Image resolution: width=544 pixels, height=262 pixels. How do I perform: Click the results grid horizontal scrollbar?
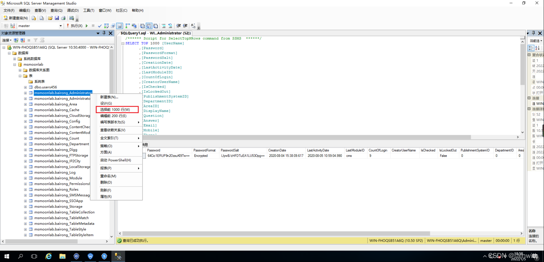coord(276,234)
